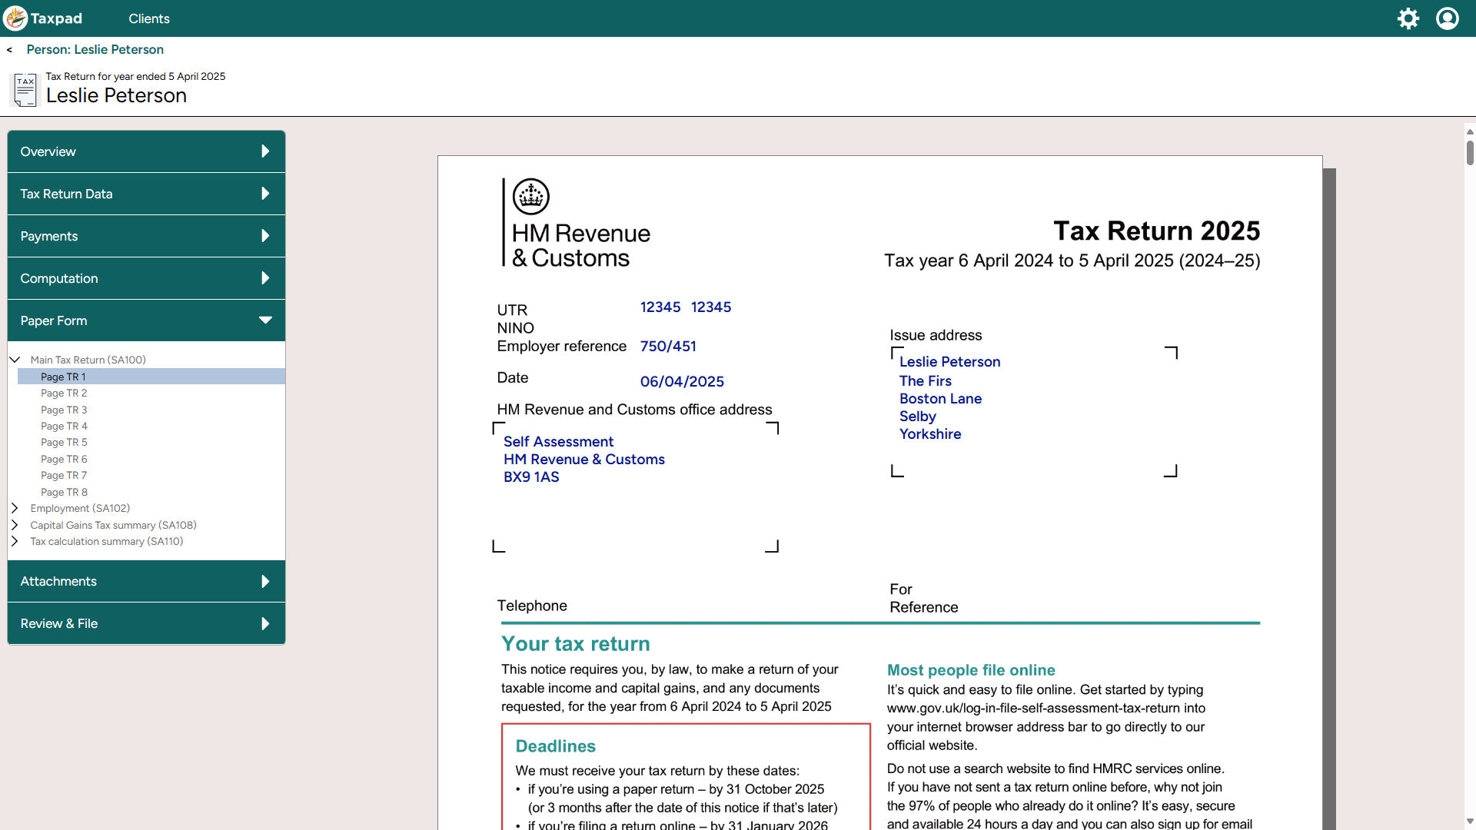Click the vertical scrollbar thumb
This screenshot has width=1476, height=830.
(x=1469, y=152)
